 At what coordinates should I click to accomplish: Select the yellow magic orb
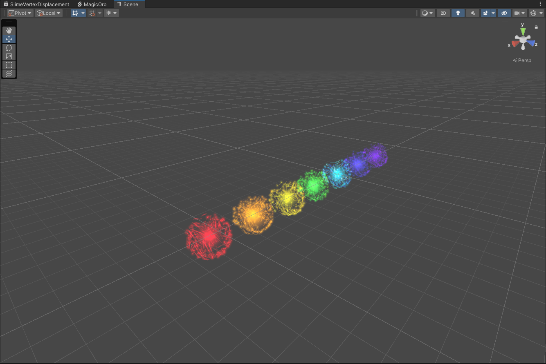(x=287, y=199)
